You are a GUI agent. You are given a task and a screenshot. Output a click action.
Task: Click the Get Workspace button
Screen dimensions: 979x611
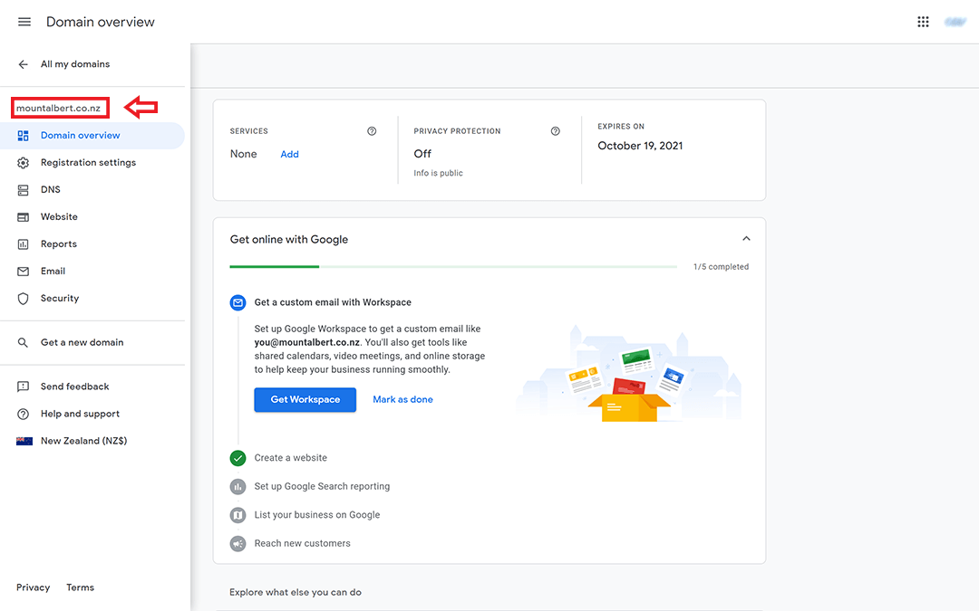pos(305,400)
